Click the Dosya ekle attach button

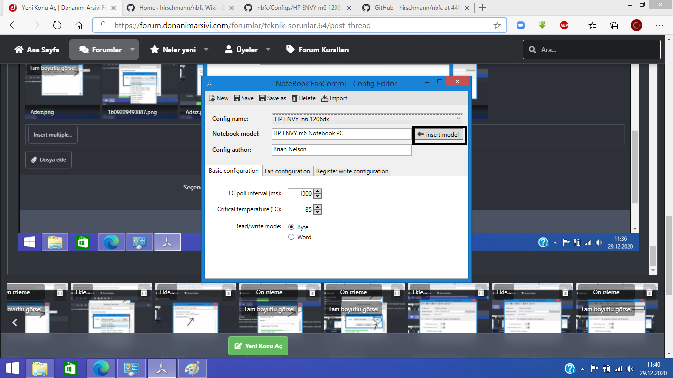(x=48, y=159)
